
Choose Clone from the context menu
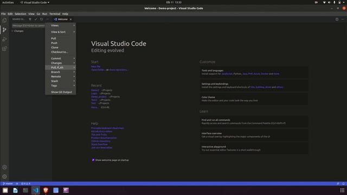pos(60,48)
